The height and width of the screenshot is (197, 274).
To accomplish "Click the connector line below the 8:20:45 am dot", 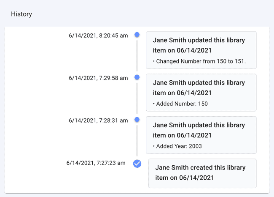I will tap(137, 55).
